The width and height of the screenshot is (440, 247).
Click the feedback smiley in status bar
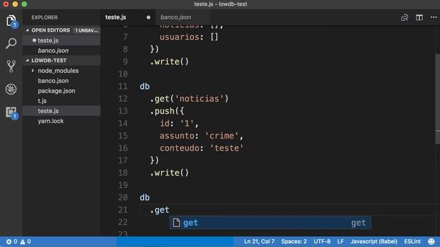(431, 241)
